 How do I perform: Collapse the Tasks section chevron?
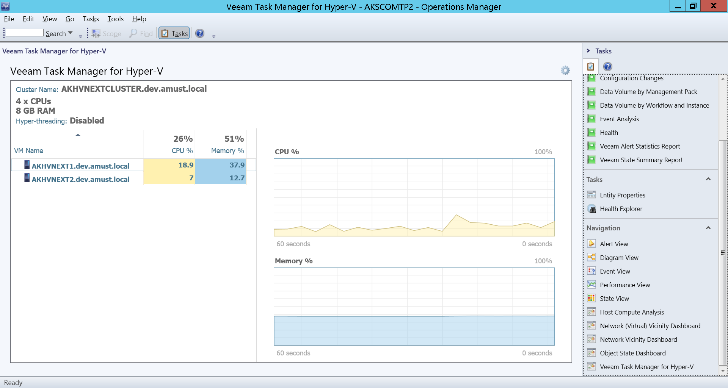click(x=708, y=179)
